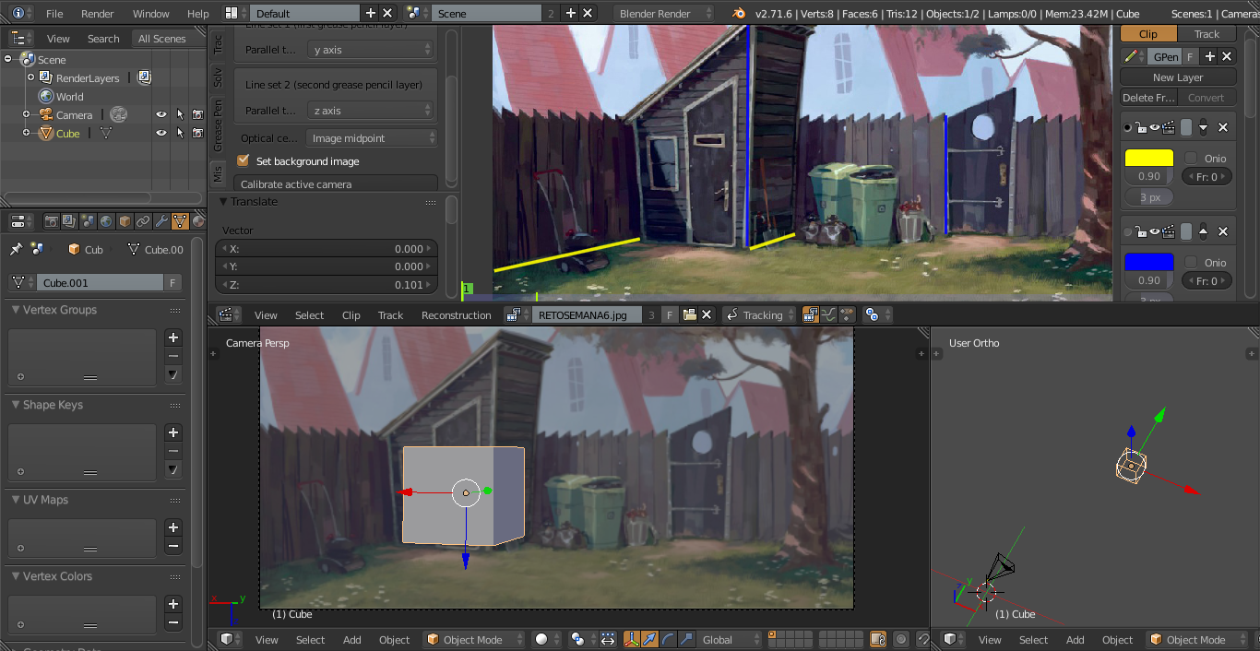The width and height of the screenshot is (1260, 651).
Task: Click the translate manipulator icon in 3D header
Action: point(649,639)
